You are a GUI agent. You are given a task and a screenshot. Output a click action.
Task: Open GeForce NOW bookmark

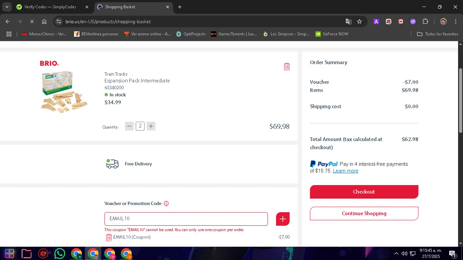pyautogui.click(x=332, y=34)
